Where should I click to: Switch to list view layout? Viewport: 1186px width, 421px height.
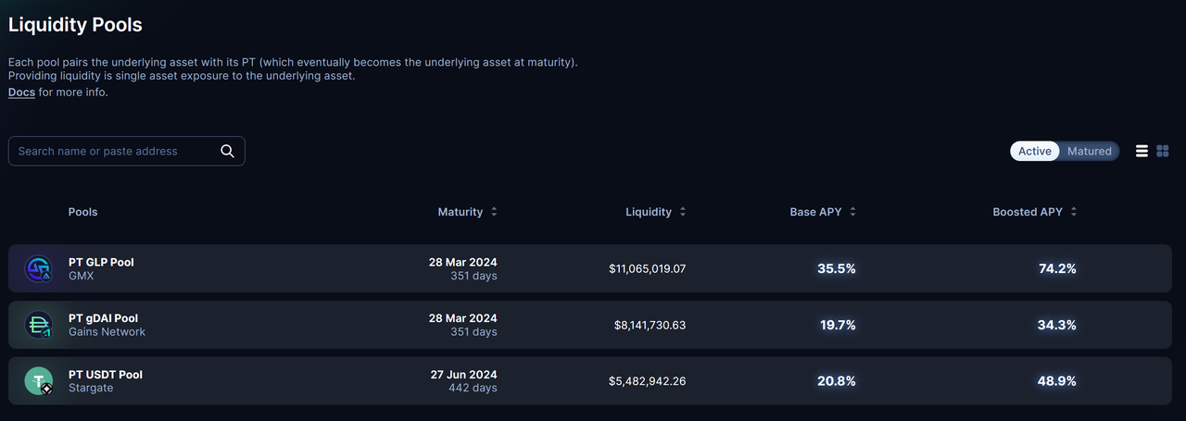point(1142,151)
